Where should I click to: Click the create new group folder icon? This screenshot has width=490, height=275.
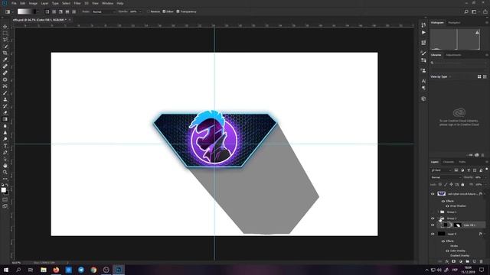pyautogui.click(x=468, y=261)
